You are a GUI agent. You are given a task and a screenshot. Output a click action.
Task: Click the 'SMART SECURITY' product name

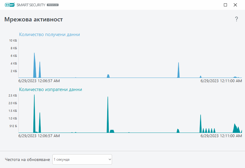30,5
